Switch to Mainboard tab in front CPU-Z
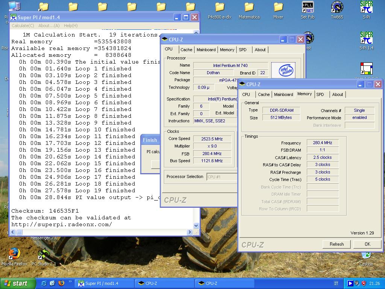 (283, 94)
